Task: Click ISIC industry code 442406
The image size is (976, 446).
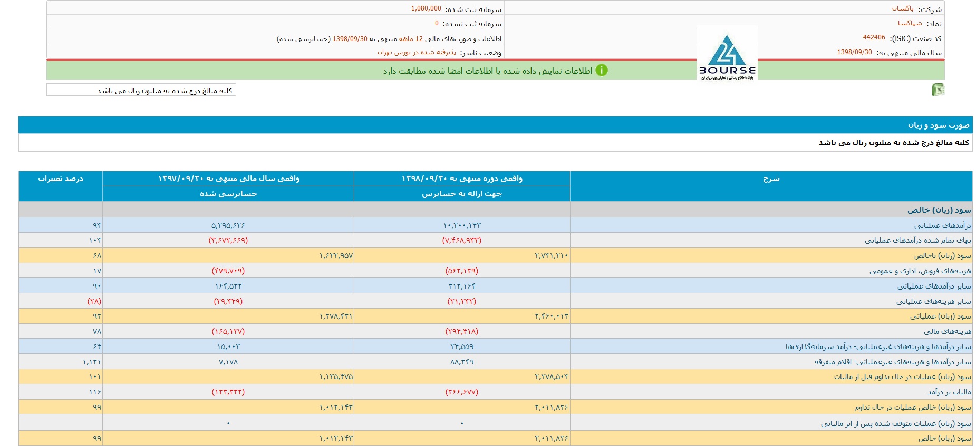Action: 874,37
